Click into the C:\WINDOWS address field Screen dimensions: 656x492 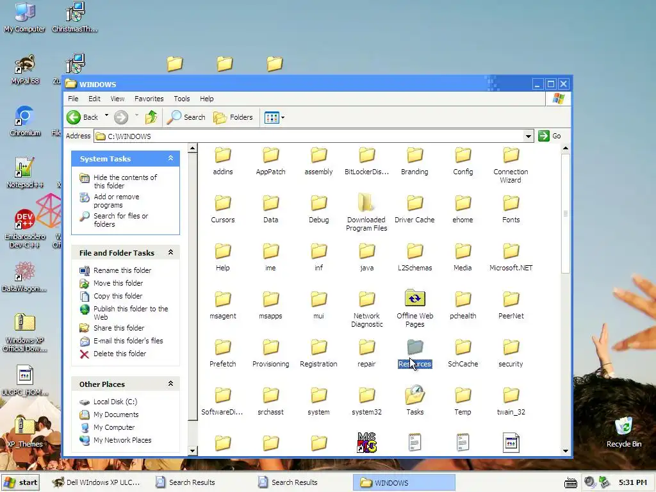pyautogui.click(x=309, y=136)
